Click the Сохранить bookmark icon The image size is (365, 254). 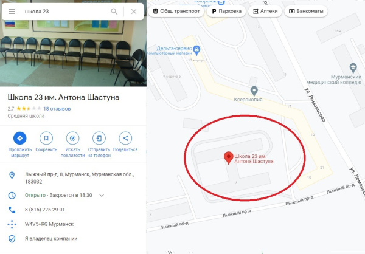tap(46, 138)
